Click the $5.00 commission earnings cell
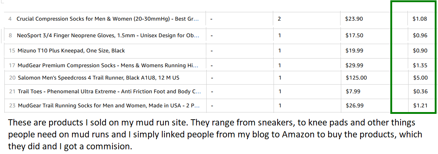 (x=420, y=78)
